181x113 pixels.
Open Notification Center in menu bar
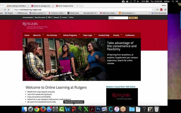[x=177, y=2]
